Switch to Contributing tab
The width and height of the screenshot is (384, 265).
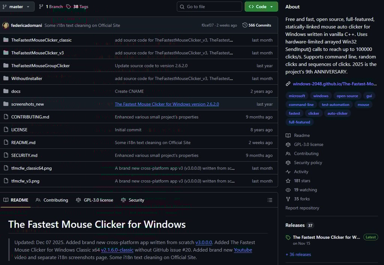(52, 200)
